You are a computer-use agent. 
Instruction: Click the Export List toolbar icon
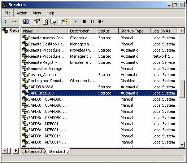(53, 22)
